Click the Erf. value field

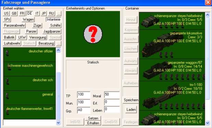click(x=112, y=102)
